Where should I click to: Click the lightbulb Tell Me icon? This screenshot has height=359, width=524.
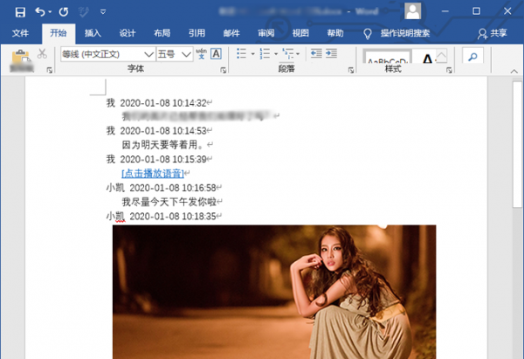click(368, 33)
